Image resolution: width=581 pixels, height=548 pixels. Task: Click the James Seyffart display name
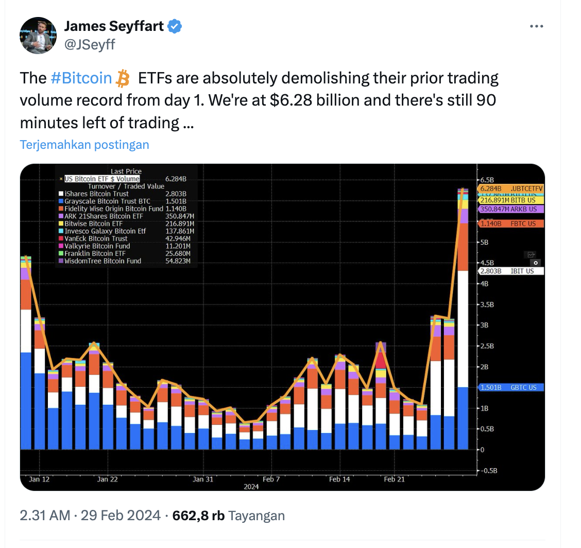click(114, 26)
